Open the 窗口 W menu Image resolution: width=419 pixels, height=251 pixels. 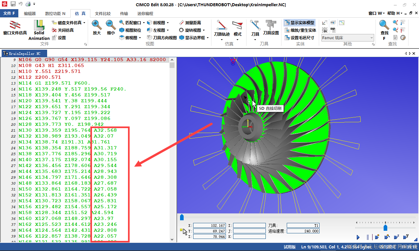pyautogui.click(x=376, y=13)
